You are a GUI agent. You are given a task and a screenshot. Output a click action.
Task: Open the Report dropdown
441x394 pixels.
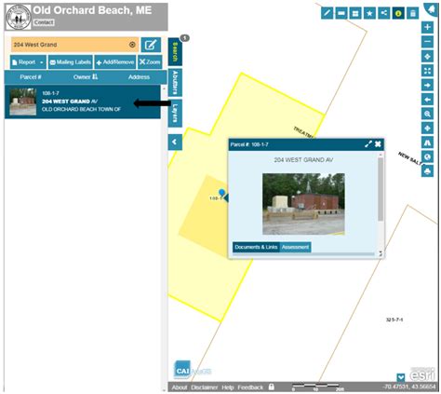[28, 62]
